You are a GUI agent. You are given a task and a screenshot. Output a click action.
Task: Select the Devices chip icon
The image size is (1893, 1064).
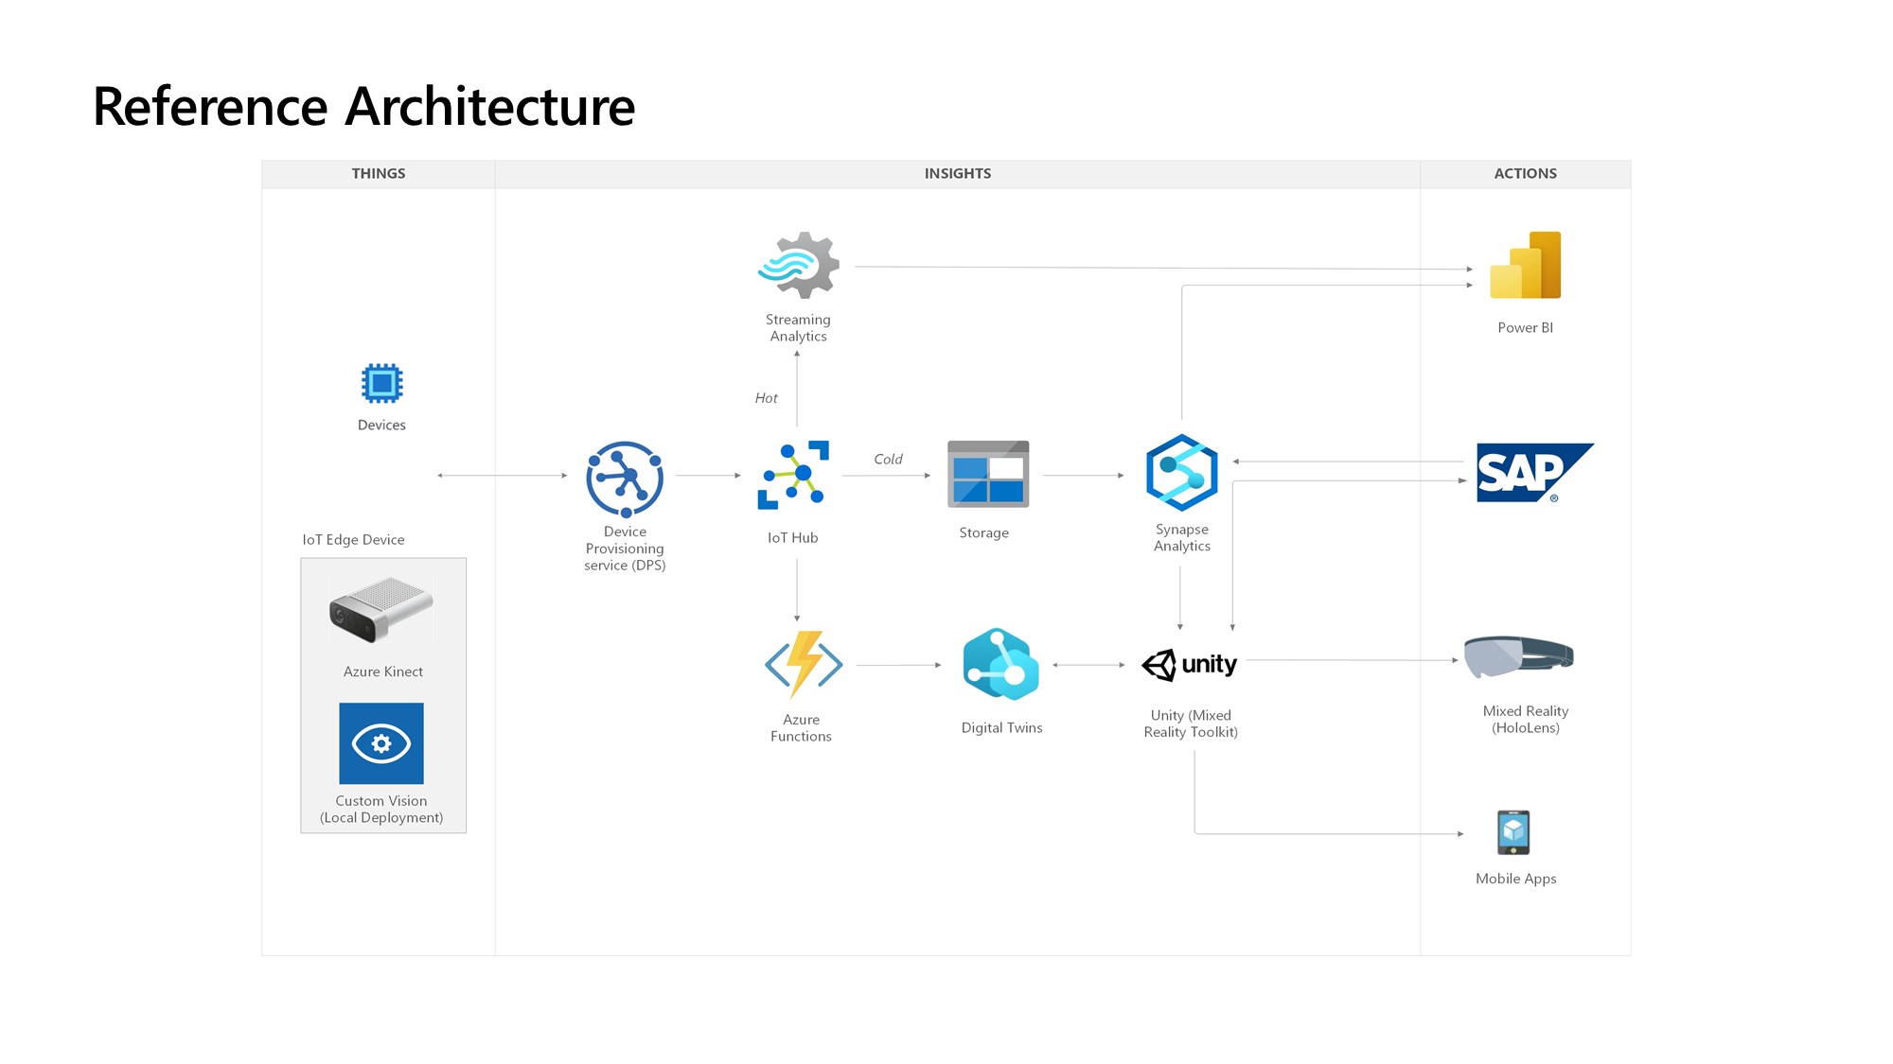click(381, 383)
